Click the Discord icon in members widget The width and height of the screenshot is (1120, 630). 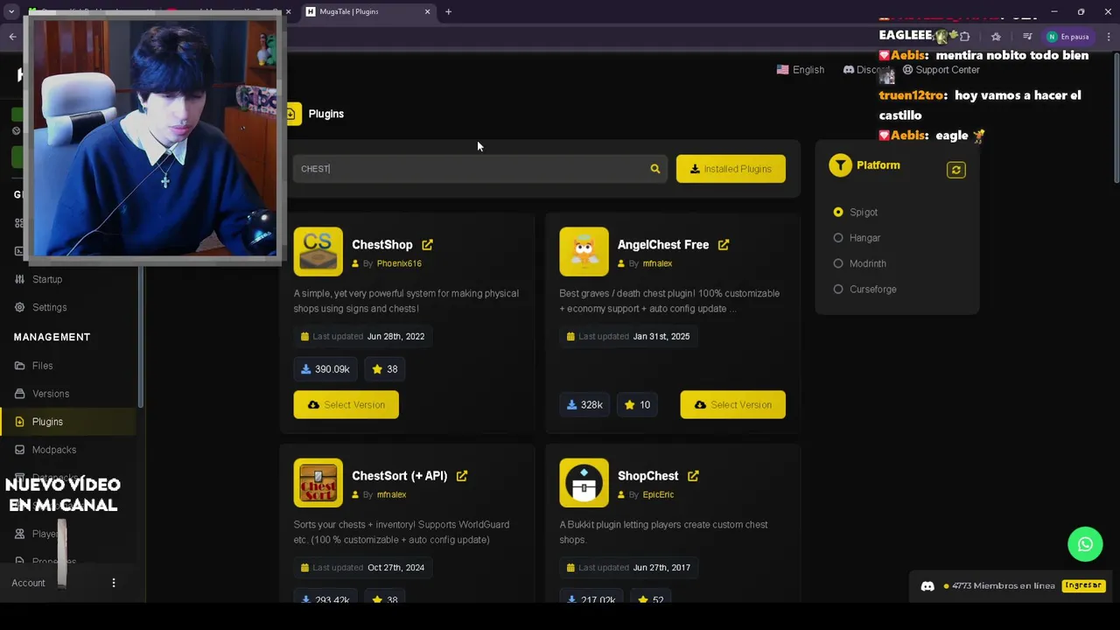927,586
